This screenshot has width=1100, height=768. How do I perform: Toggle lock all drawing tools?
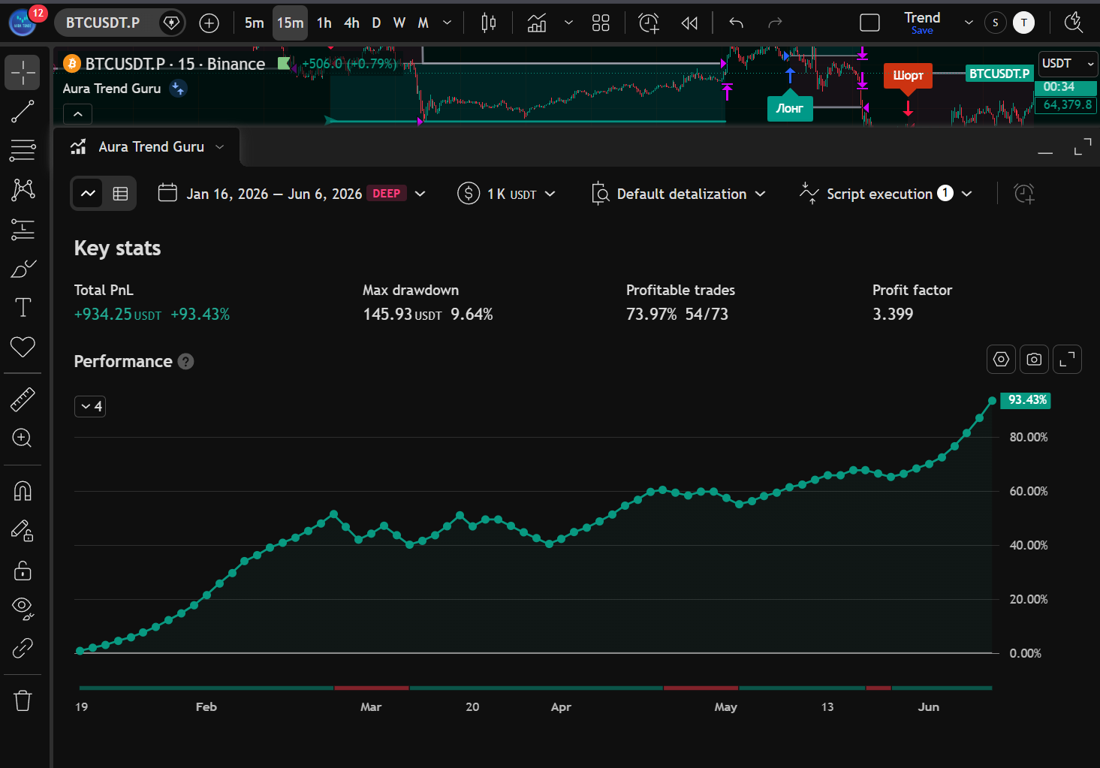tap(23, 571)
